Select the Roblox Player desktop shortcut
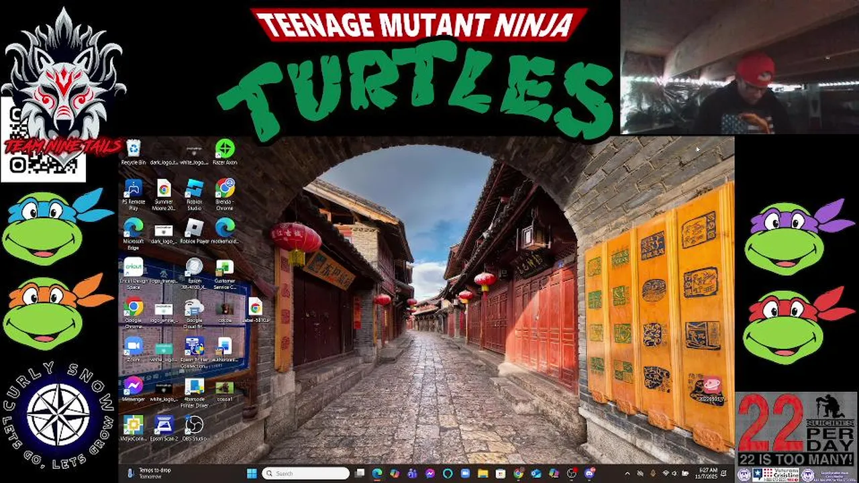Viewport: 859px width, 483px height. (195, 231)
